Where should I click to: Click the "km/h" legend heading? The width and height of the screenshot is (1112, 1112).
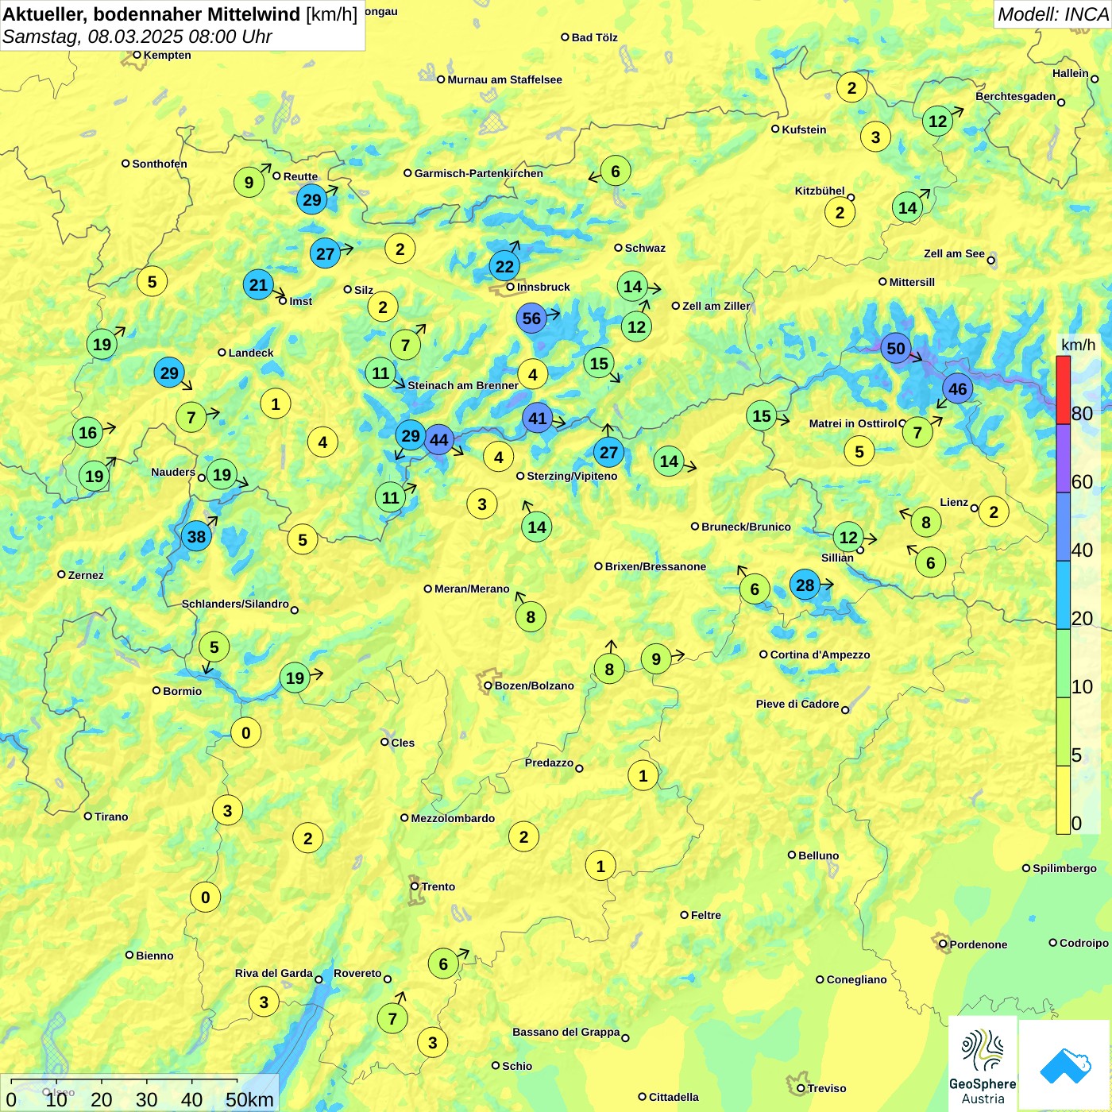pos(1078,345)
